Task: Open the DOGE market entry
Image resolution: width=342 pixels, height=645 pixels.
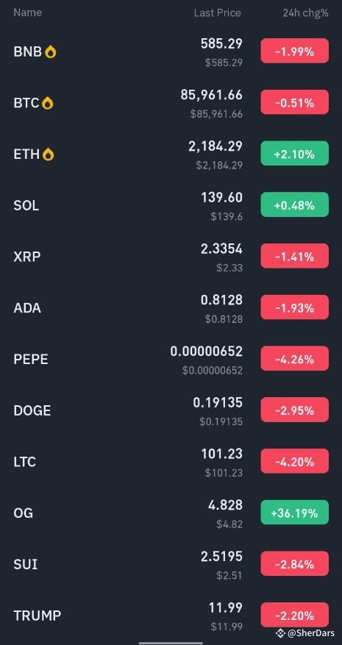Action: click(171, 410)
